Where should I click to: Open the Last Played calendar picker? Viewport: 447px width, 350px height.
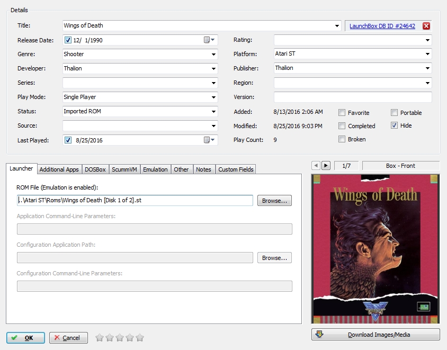(x=209, y=140)
